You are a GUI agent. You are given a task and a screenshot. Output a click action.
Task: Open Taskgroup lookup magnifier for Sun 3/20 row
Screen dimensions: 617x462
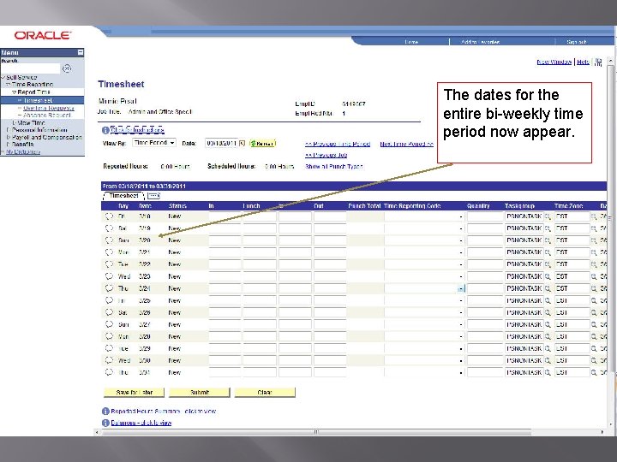(x=548, y=240)
